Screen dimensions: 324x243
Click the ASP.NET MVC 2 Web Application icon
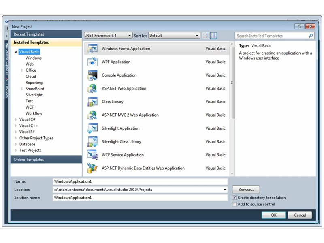[x=92, y=115]
